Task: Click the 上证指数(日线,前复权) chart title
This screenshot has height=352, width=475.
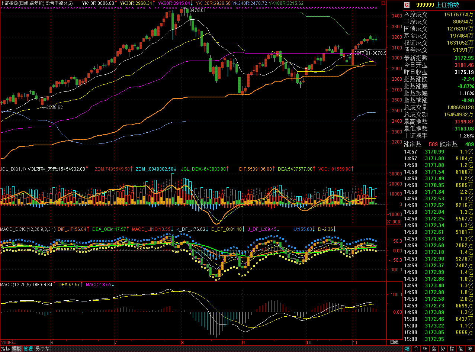Action: [x=23, y=3]
